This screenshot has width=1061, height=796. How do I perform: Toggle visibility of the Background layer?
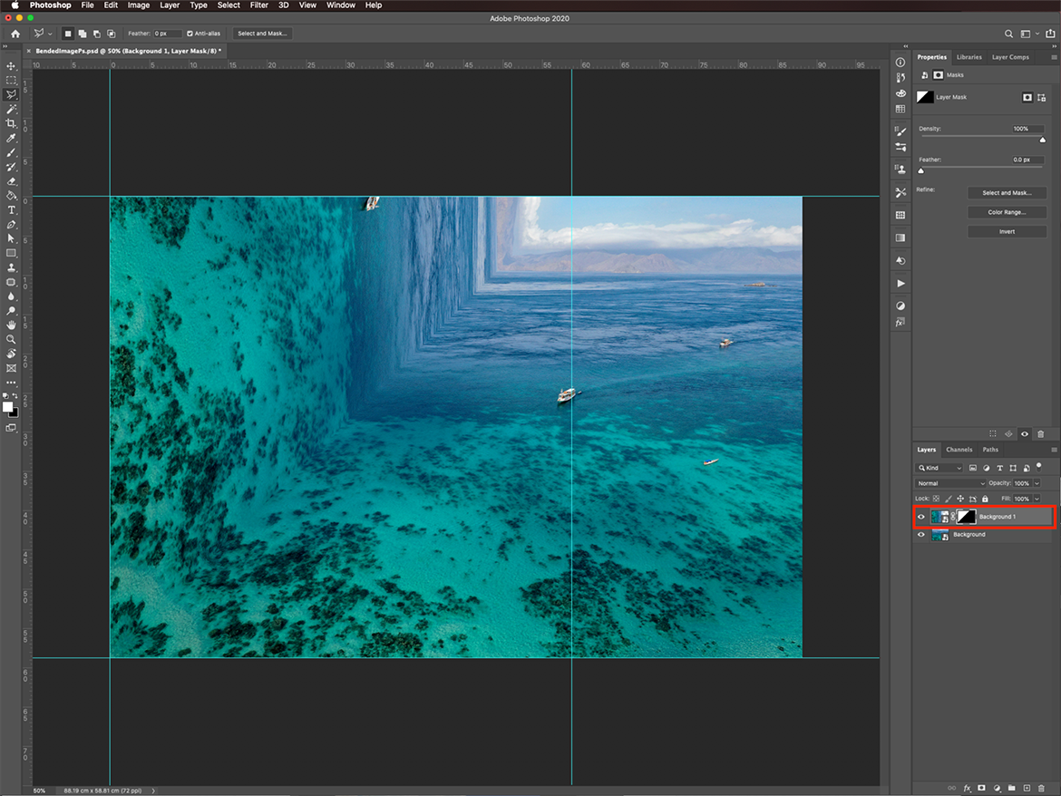(x=921, y=535)
